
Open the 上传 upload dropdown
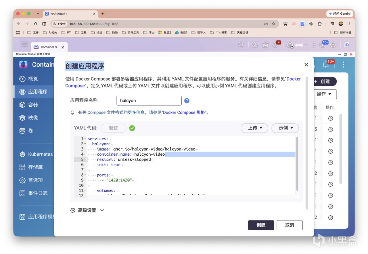click(254, 128)
